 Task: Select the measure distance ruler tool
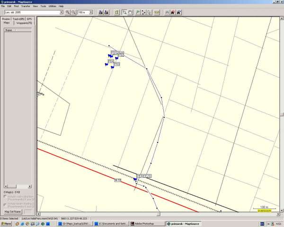(x=157, y=12)
